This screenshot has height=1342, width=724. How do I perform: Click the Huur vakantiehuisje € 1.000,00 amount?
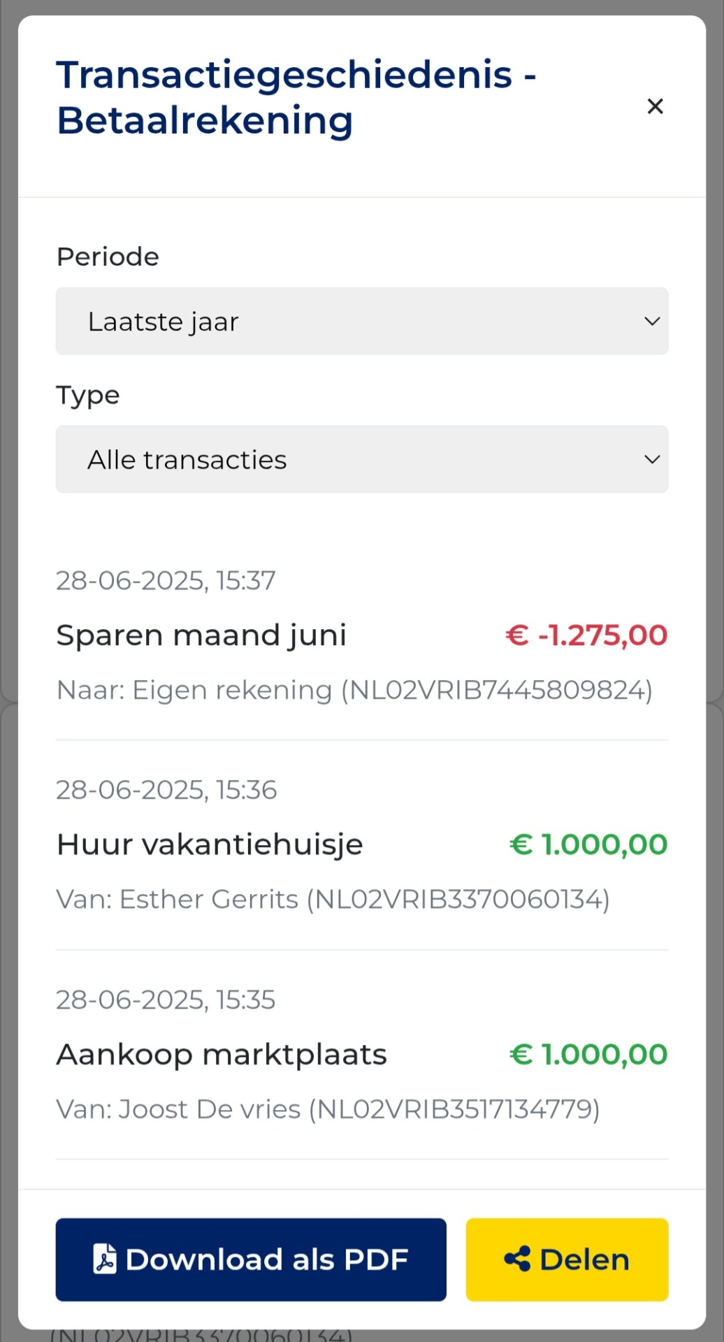(588, 844)
